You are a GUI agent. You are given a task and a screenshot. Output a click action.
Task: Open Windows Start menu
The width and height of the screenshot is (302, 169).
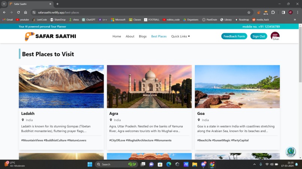point(90,165)
